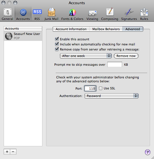Switch to the Mailbox Behaviors tab
154x159 pixels.
click(106, 29)
